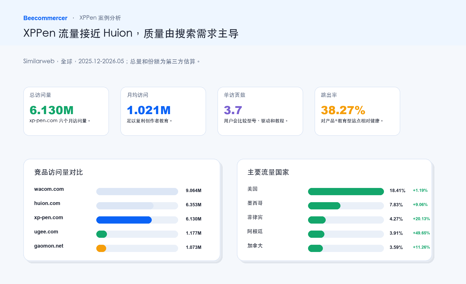Click the 足以复利创作者教育 caption
Image resolution: width=466 pixels, height=284 pixels.
point(149,121)
